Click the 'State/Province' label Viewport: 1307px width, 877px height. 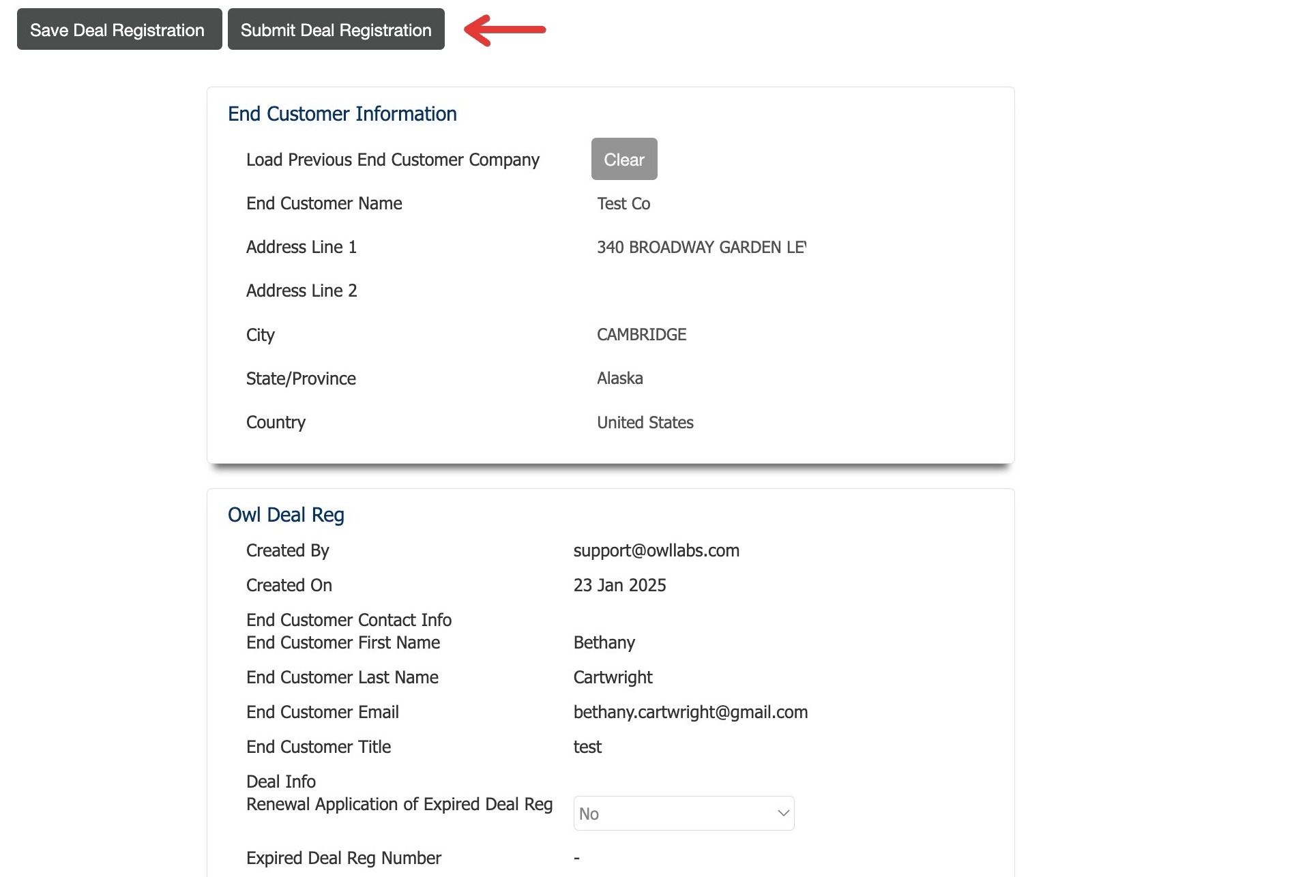301,378
